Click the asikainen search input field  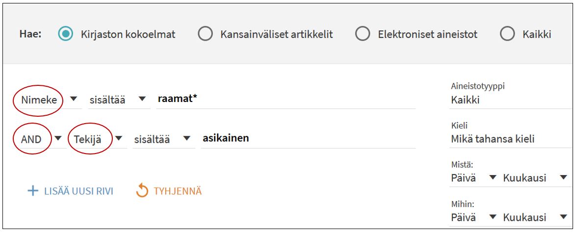pyautogui.click(x=307, y=139)
